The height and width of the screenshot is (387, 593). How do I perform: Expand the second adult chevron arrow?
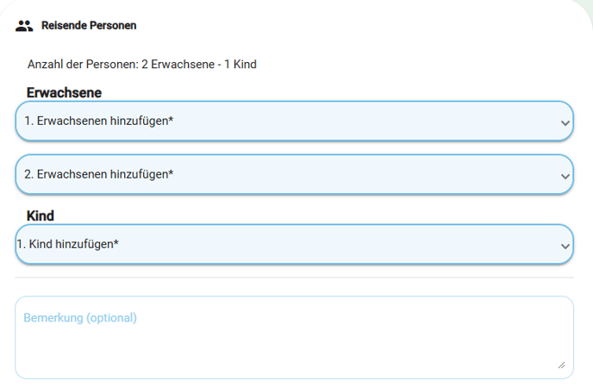click(565, 177)
